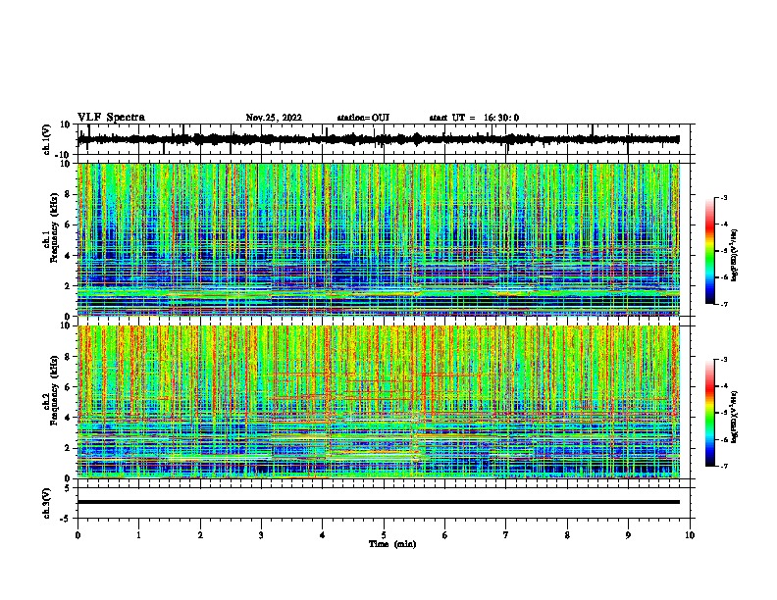Viewport: 777px width, 600px height.
Task: Click the time axis tick label "0"
Action: (78, 535)
